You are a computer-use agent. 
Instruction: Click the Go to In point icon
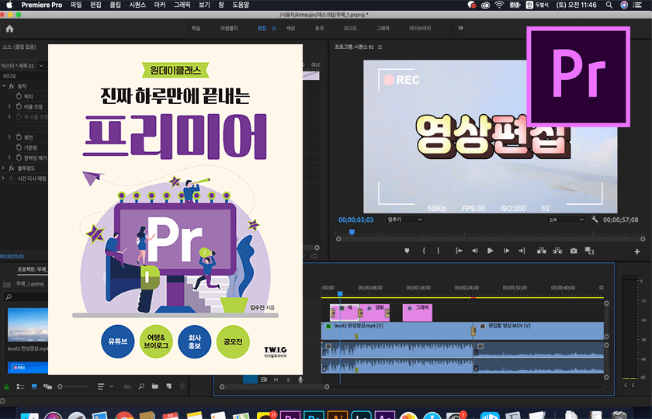[x=460, y=251]
